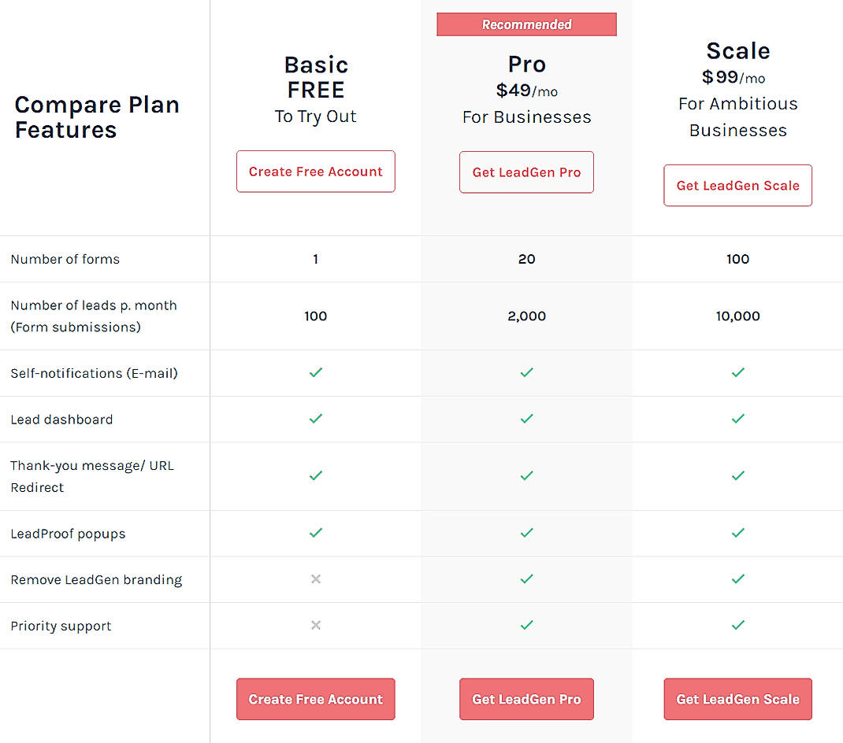The image size is (843, 743).
Task: Click the Recommended badge above Pro plan
Action: (x=526, y=24)
